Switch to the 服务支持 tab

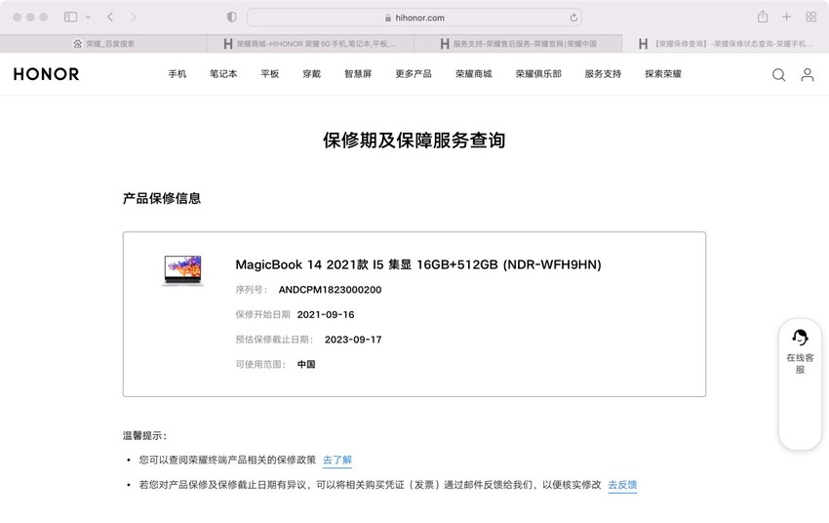click(x=518, y=44)
